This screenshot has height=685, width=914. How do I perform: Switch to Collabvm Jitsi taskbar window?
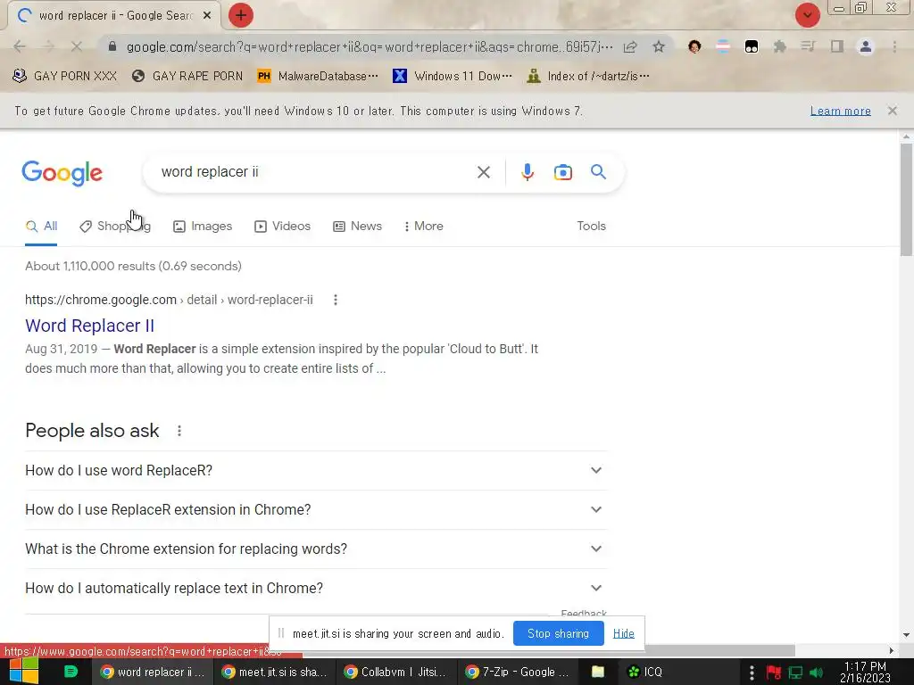pyautogui.click(x=395, y=673)
